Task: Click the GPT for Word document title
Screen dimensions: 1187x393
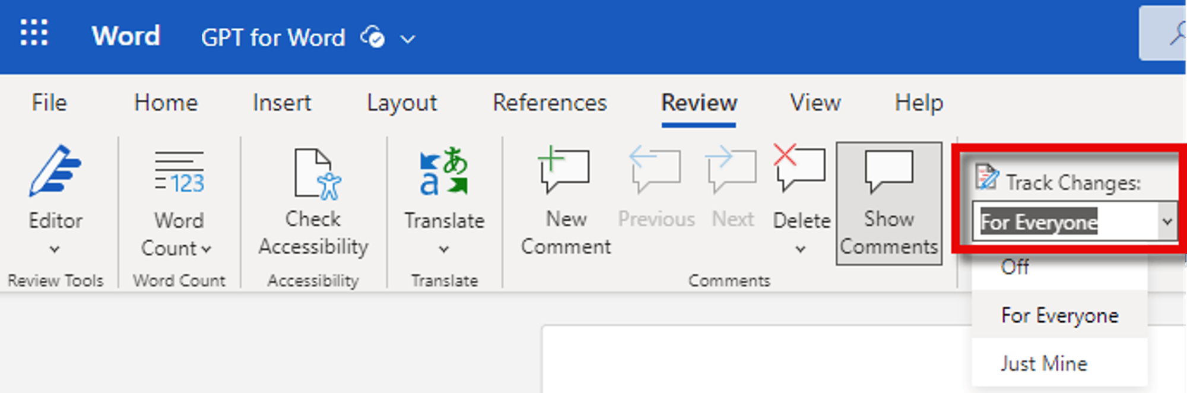Action: click(273, 38)
